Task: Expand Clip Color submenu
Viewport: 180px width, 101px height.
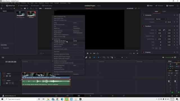Action: pyautogui.click(x=68, y=52)
